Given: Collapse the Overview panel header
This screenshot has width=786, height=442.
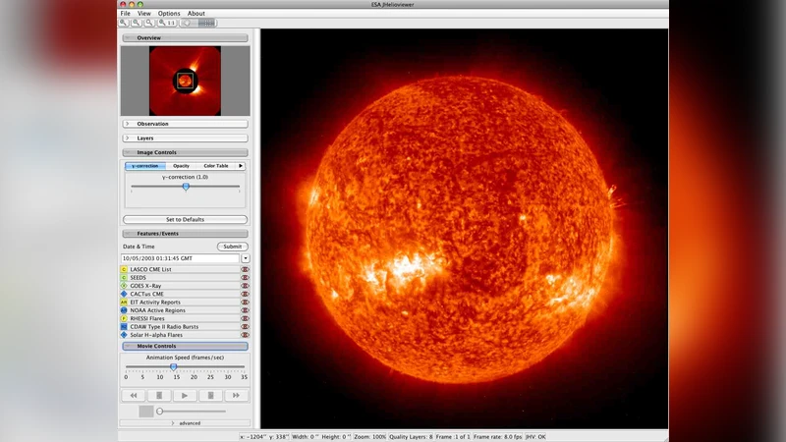Looking at the screenshot, I should coord(185,37).
